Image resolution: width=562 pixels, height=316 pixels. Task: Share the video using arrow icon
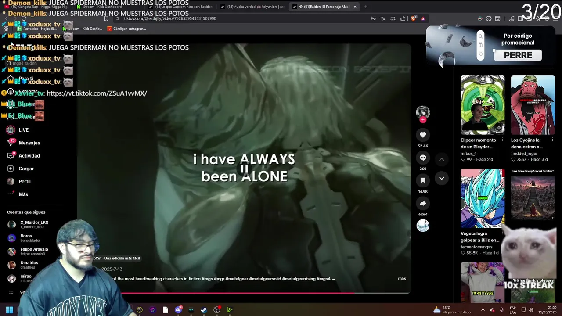pyautogui.click(x=423, y=203)
